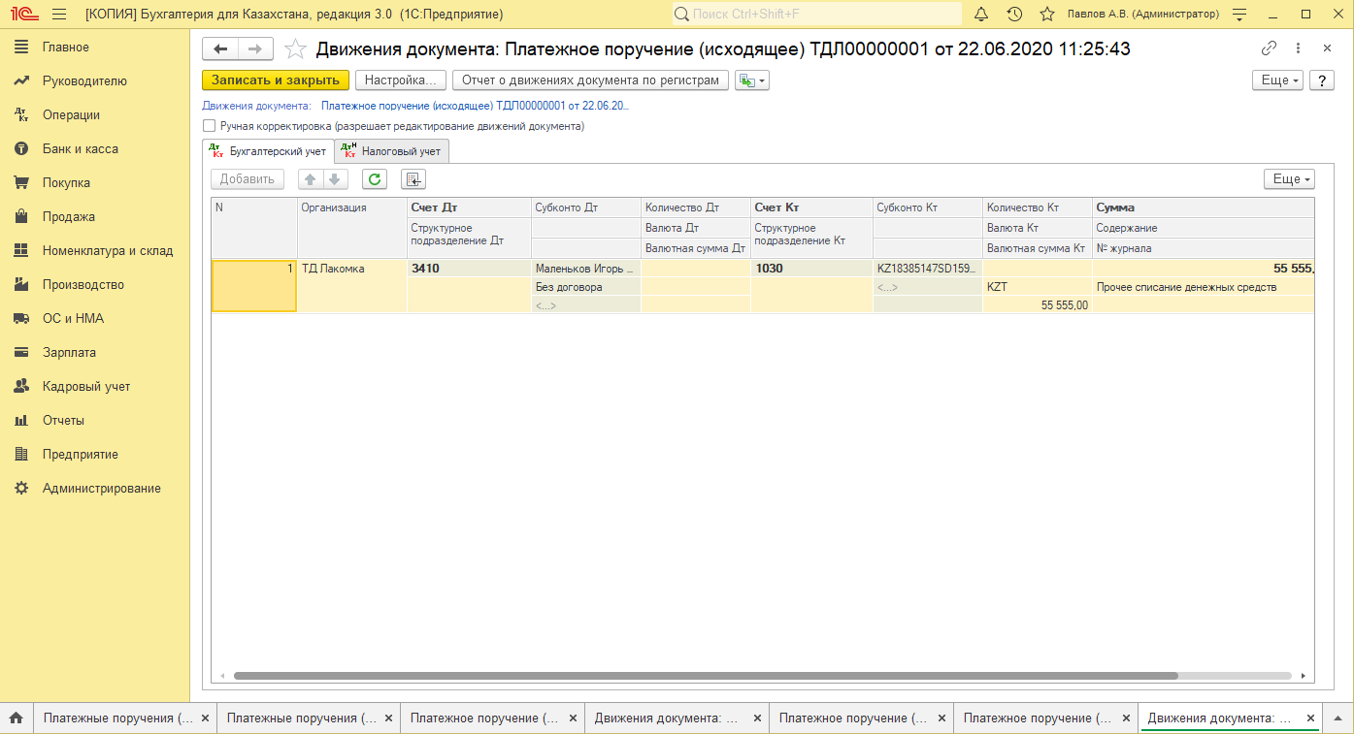Show the list of open windows arrow
Screen dimensions: 1354x734
(1336, 718)
